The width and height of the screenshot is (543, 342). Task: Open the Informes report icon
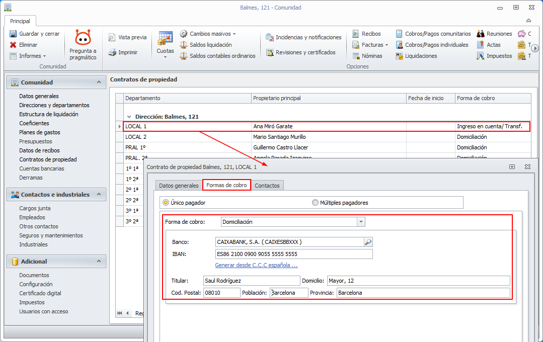(x=13, y=56)
